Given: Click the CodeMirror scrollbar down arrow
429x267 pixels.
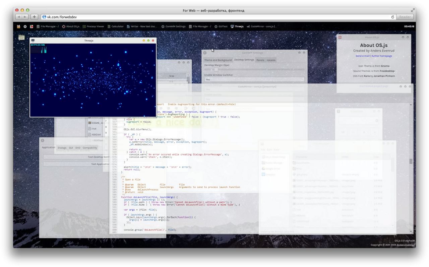Looking at the screenshot, I should (411, 231).
